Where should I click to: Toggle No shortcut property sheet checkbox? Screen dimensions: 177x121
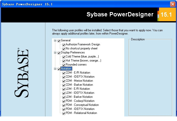point(64,49)
